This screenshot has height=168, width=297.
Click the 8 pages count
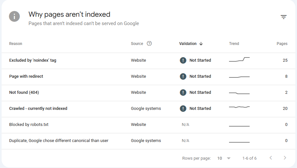pyautogui.click(x=286, y=76)
